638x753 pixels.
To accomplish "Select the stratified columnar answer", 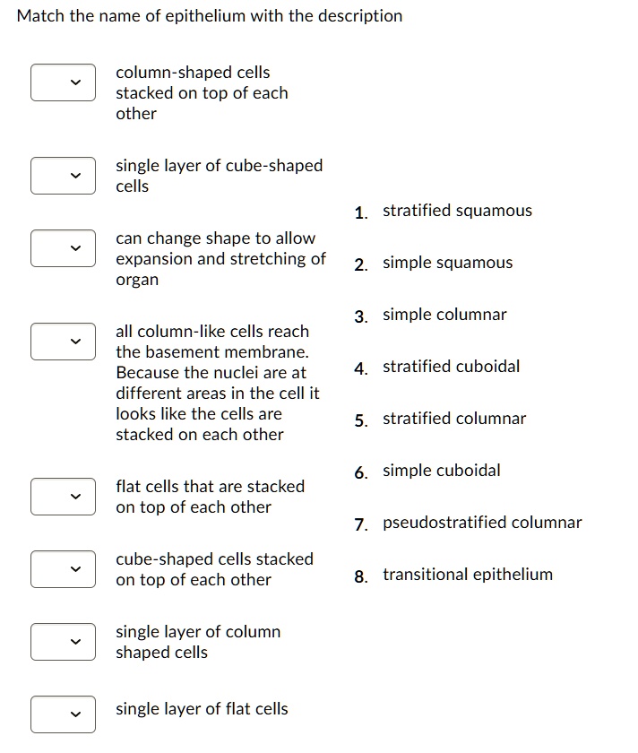I will [454, 419].
